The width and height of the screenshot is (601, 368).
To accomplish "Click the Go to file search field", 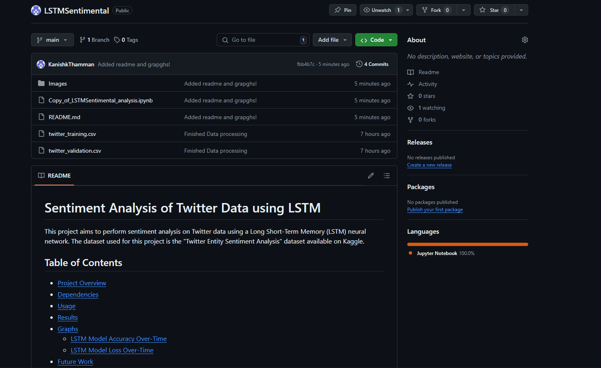I will click(x=263, y=40).
